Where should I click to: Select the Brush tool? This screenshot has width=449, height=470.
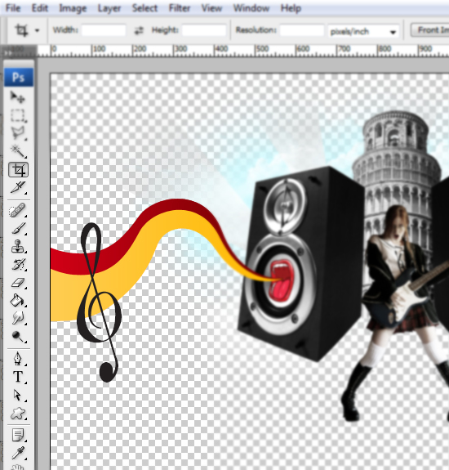point(18,228)
